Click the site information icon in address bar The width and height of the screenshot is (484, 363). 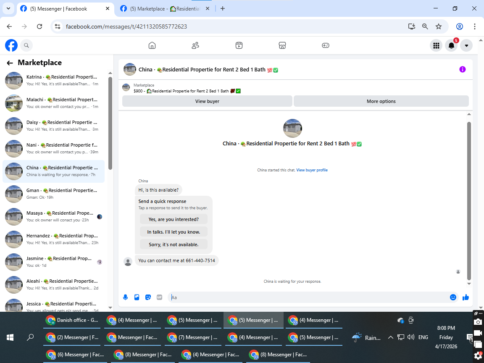tap(58, 26)
